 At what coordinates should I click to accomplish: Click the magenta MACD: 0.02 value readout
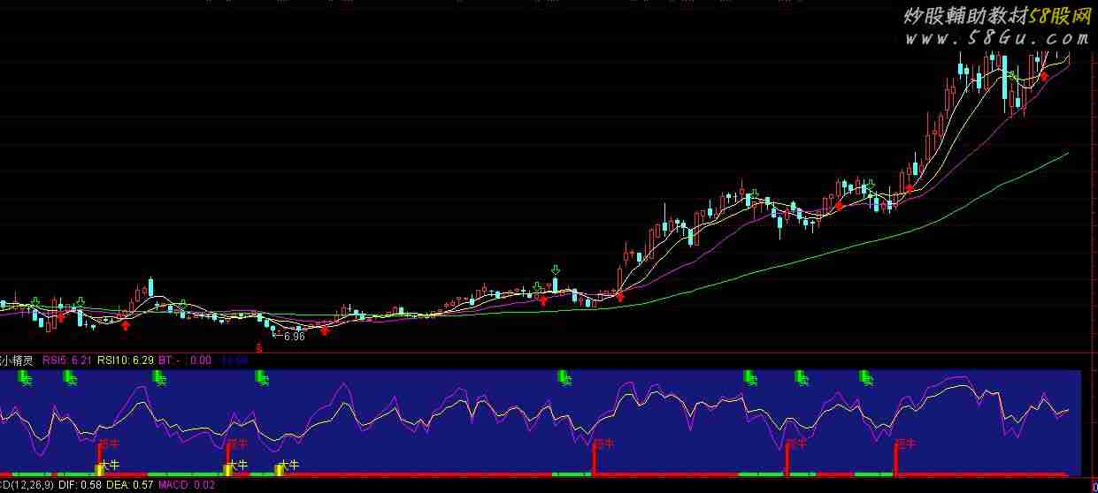(186, 485)
